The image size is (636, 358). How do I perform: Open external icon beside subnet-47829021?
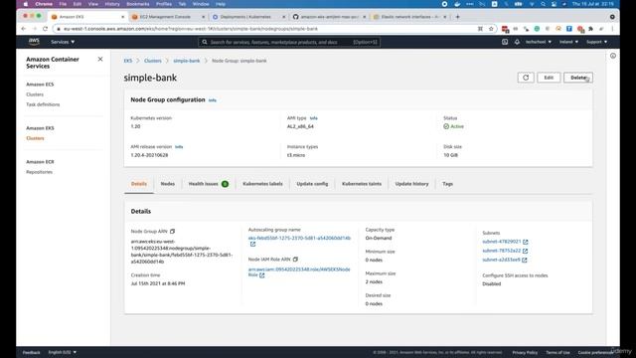pyautogui.click(x=526, y=242)
